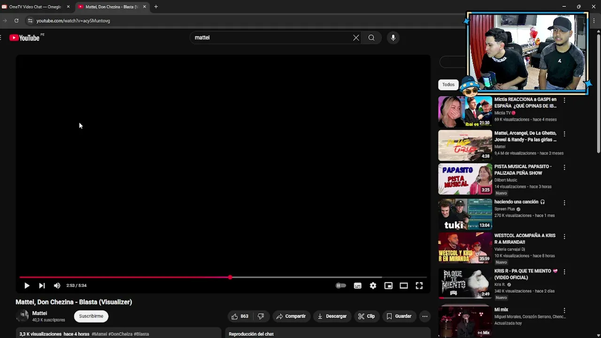Image resolution: width=601 pixels, height=338 pixels.
Task: Select the Todos filter chip
Action: [x=448, y=84]
